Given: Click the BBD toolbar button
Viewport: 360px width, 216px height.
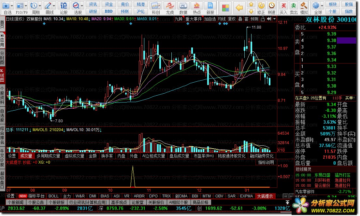Looking at the screenshot, I should tap(108, 11).
